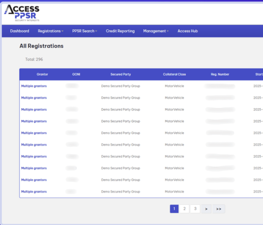Click the next page arrow button
Viewport: 263px width, 225px height.
click(x=206, y=209)
